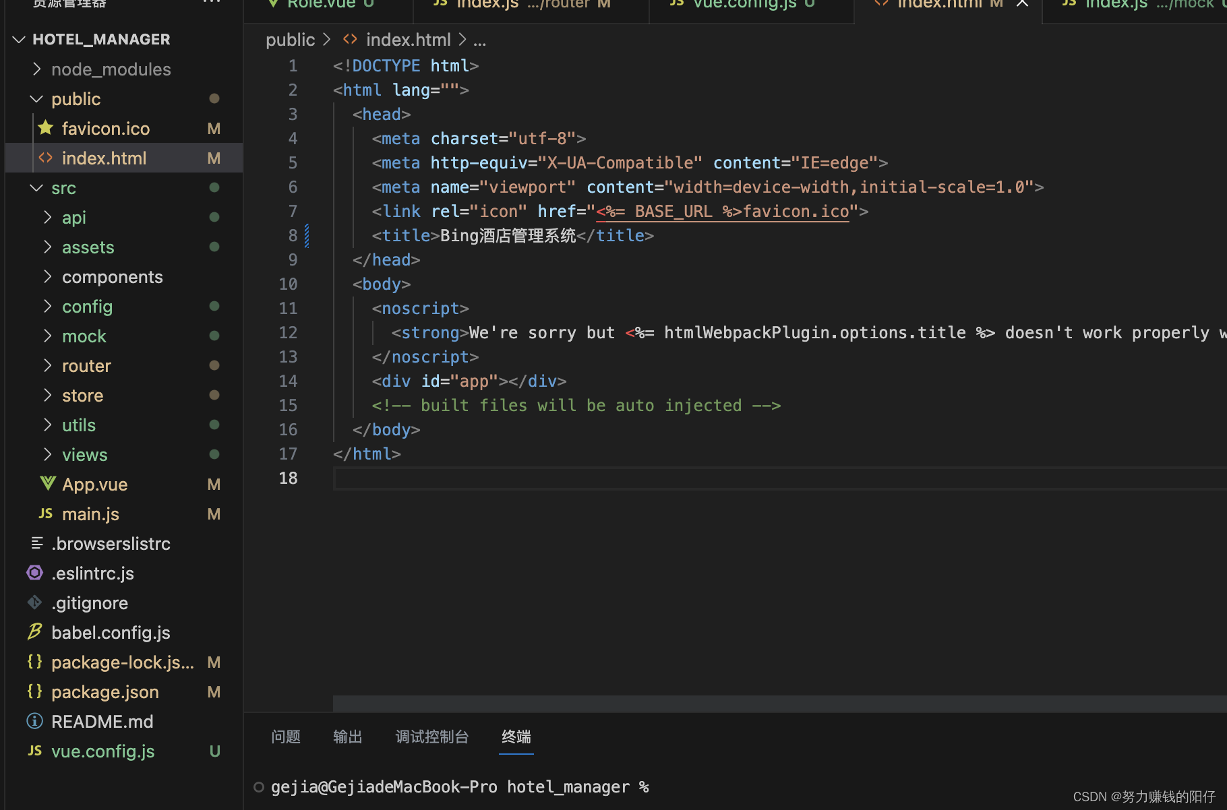Click the HTML icon next to index.html in tree
This screenshot has height=810, width=1227.
click(46, 158)
